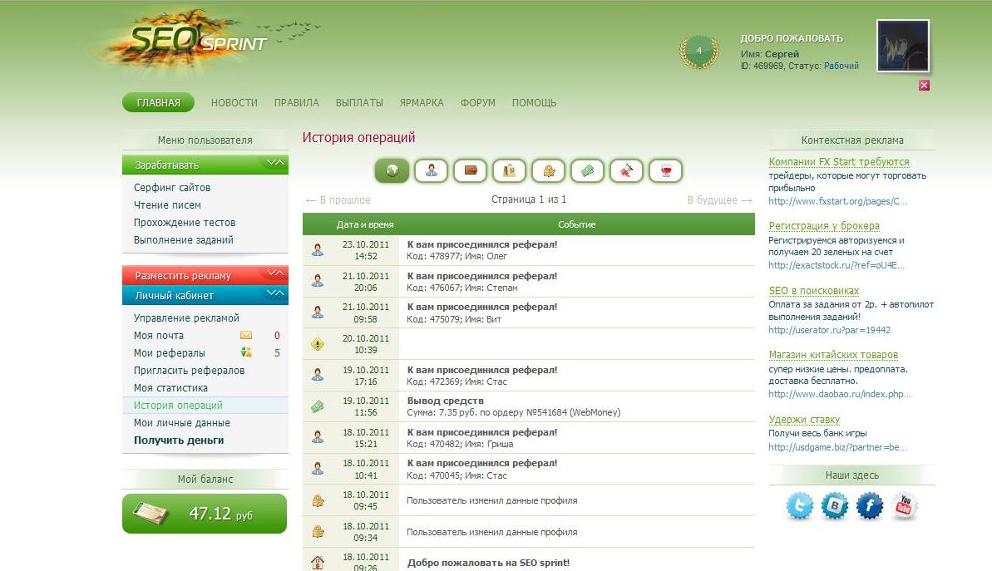The image size is (992, 571).
Task: Click the laurel wreath rating badge
Action: pos(699,52)
